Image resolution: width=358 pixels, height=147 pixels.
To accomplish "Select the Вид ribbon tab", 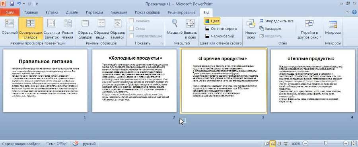I will pos(206,13).
